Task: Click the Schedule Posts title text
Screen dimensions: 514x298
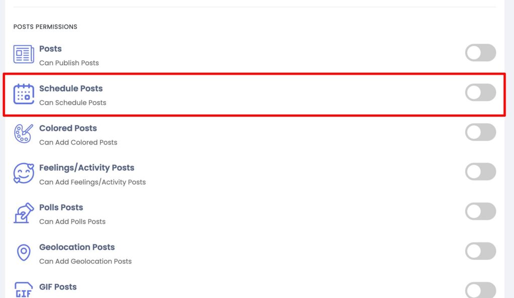Action: coord(71,89)
